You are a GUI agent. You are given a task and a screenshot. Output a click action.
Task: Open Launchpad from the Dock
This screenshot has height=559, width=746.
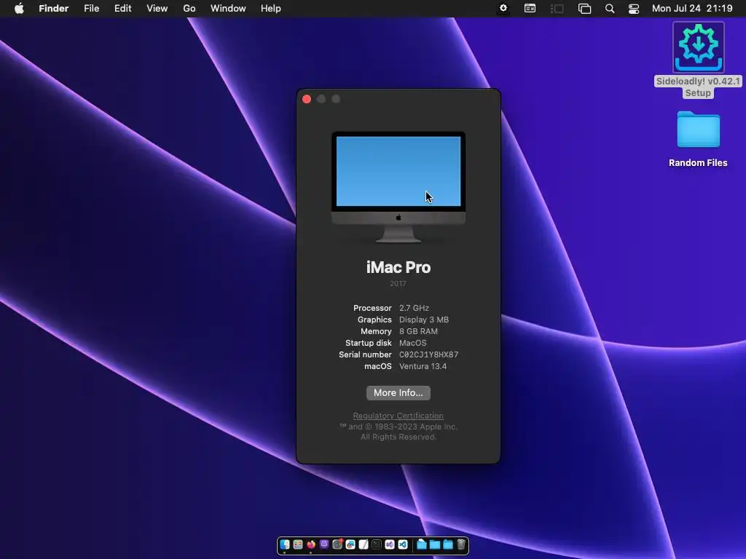(298, 544)
